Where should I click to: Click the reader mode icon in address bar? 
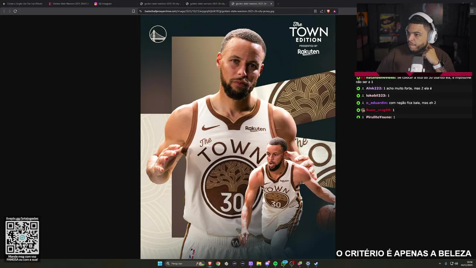click(315, 11)
